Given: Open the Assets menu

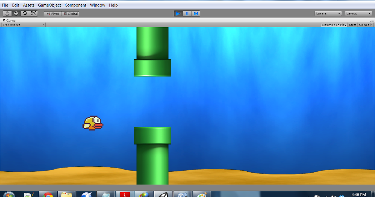Looking at the screenshot, I should tap(29, 5).
